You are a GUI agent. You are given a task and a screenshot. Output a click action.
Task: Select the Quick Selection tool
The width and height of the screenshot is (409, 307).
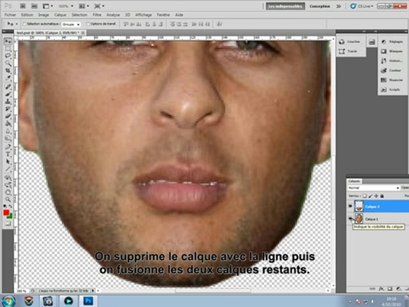8,63
